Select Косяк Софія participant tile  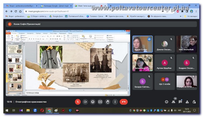[x=143, y=44]
